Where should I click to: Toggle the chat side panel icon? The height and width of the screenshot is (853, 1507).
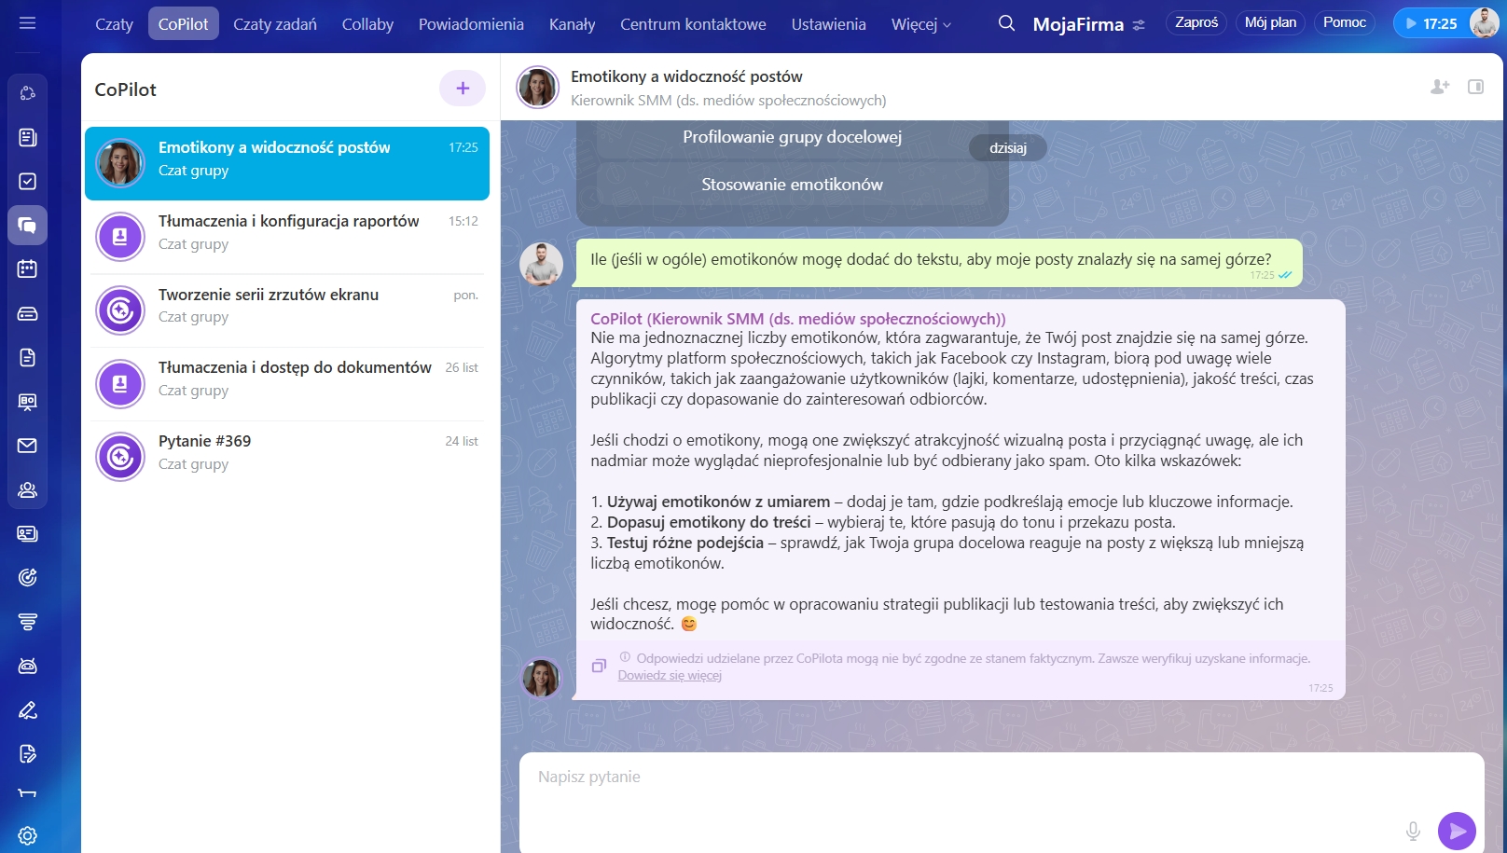coord(1475,87)
